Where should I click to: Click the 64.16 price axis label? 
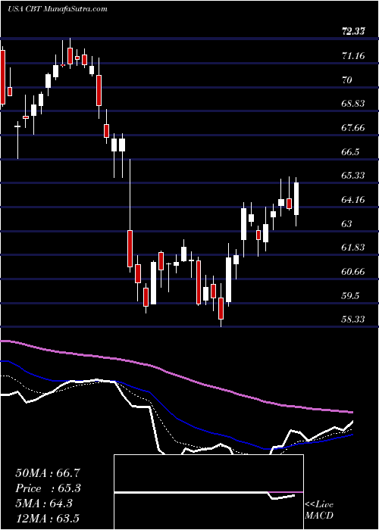pyautogui.click(x=353, y=200)
